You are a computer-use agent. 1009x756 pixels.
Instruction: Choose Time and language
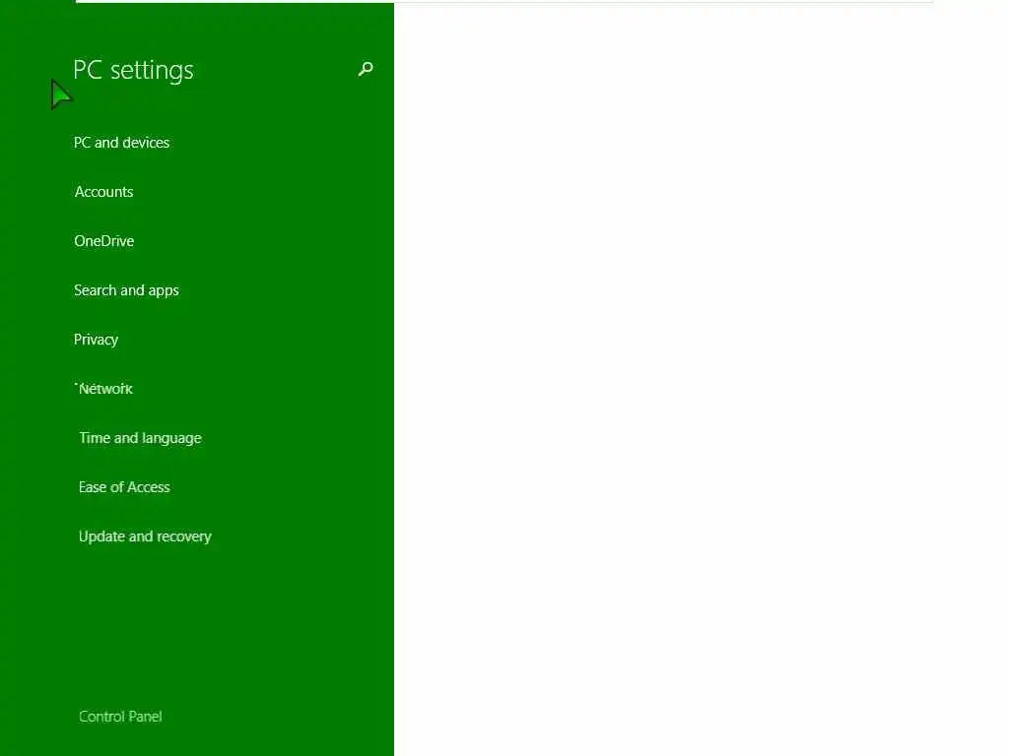[x=140, y=438]
